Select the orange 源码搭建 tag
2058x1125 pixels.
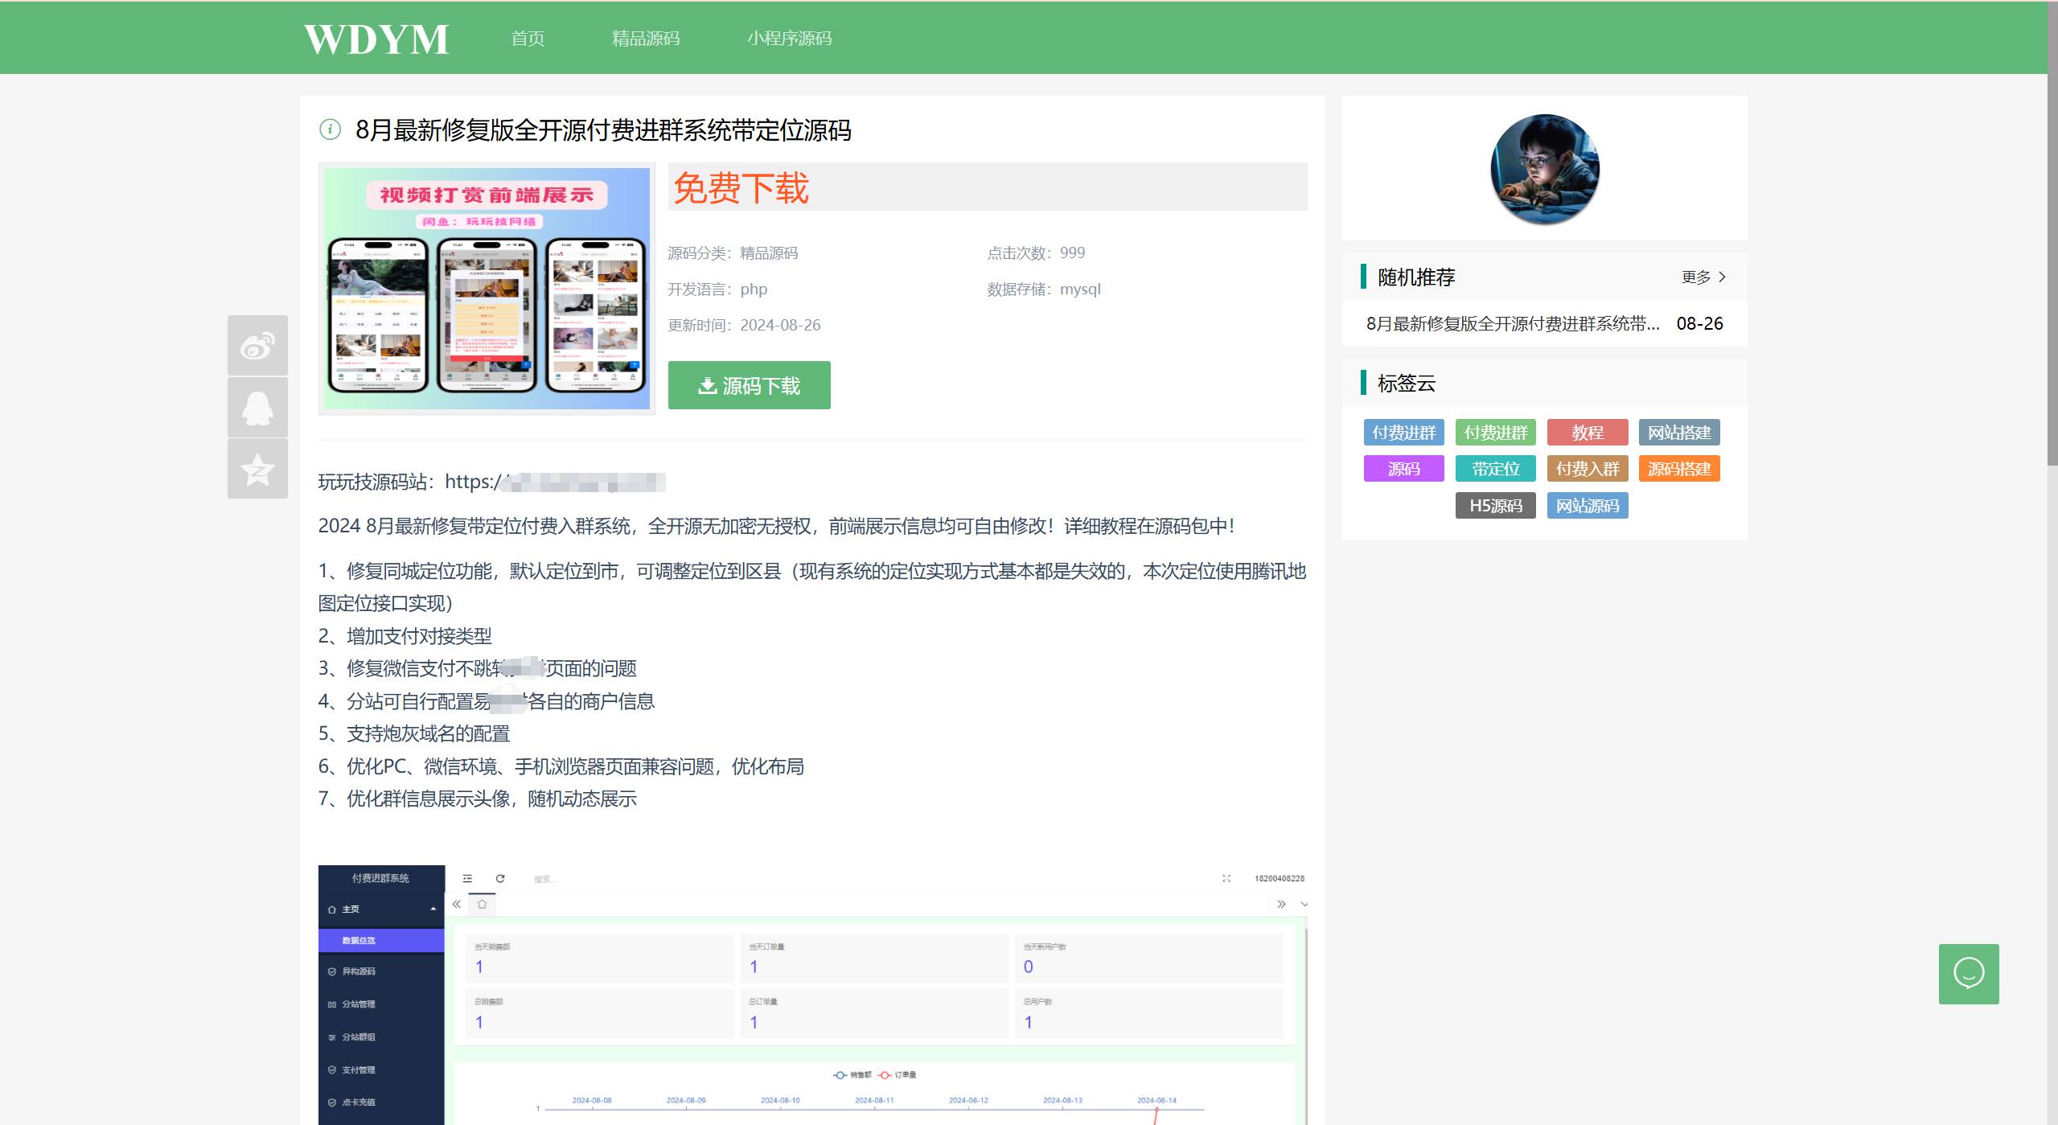point(1679,469)
